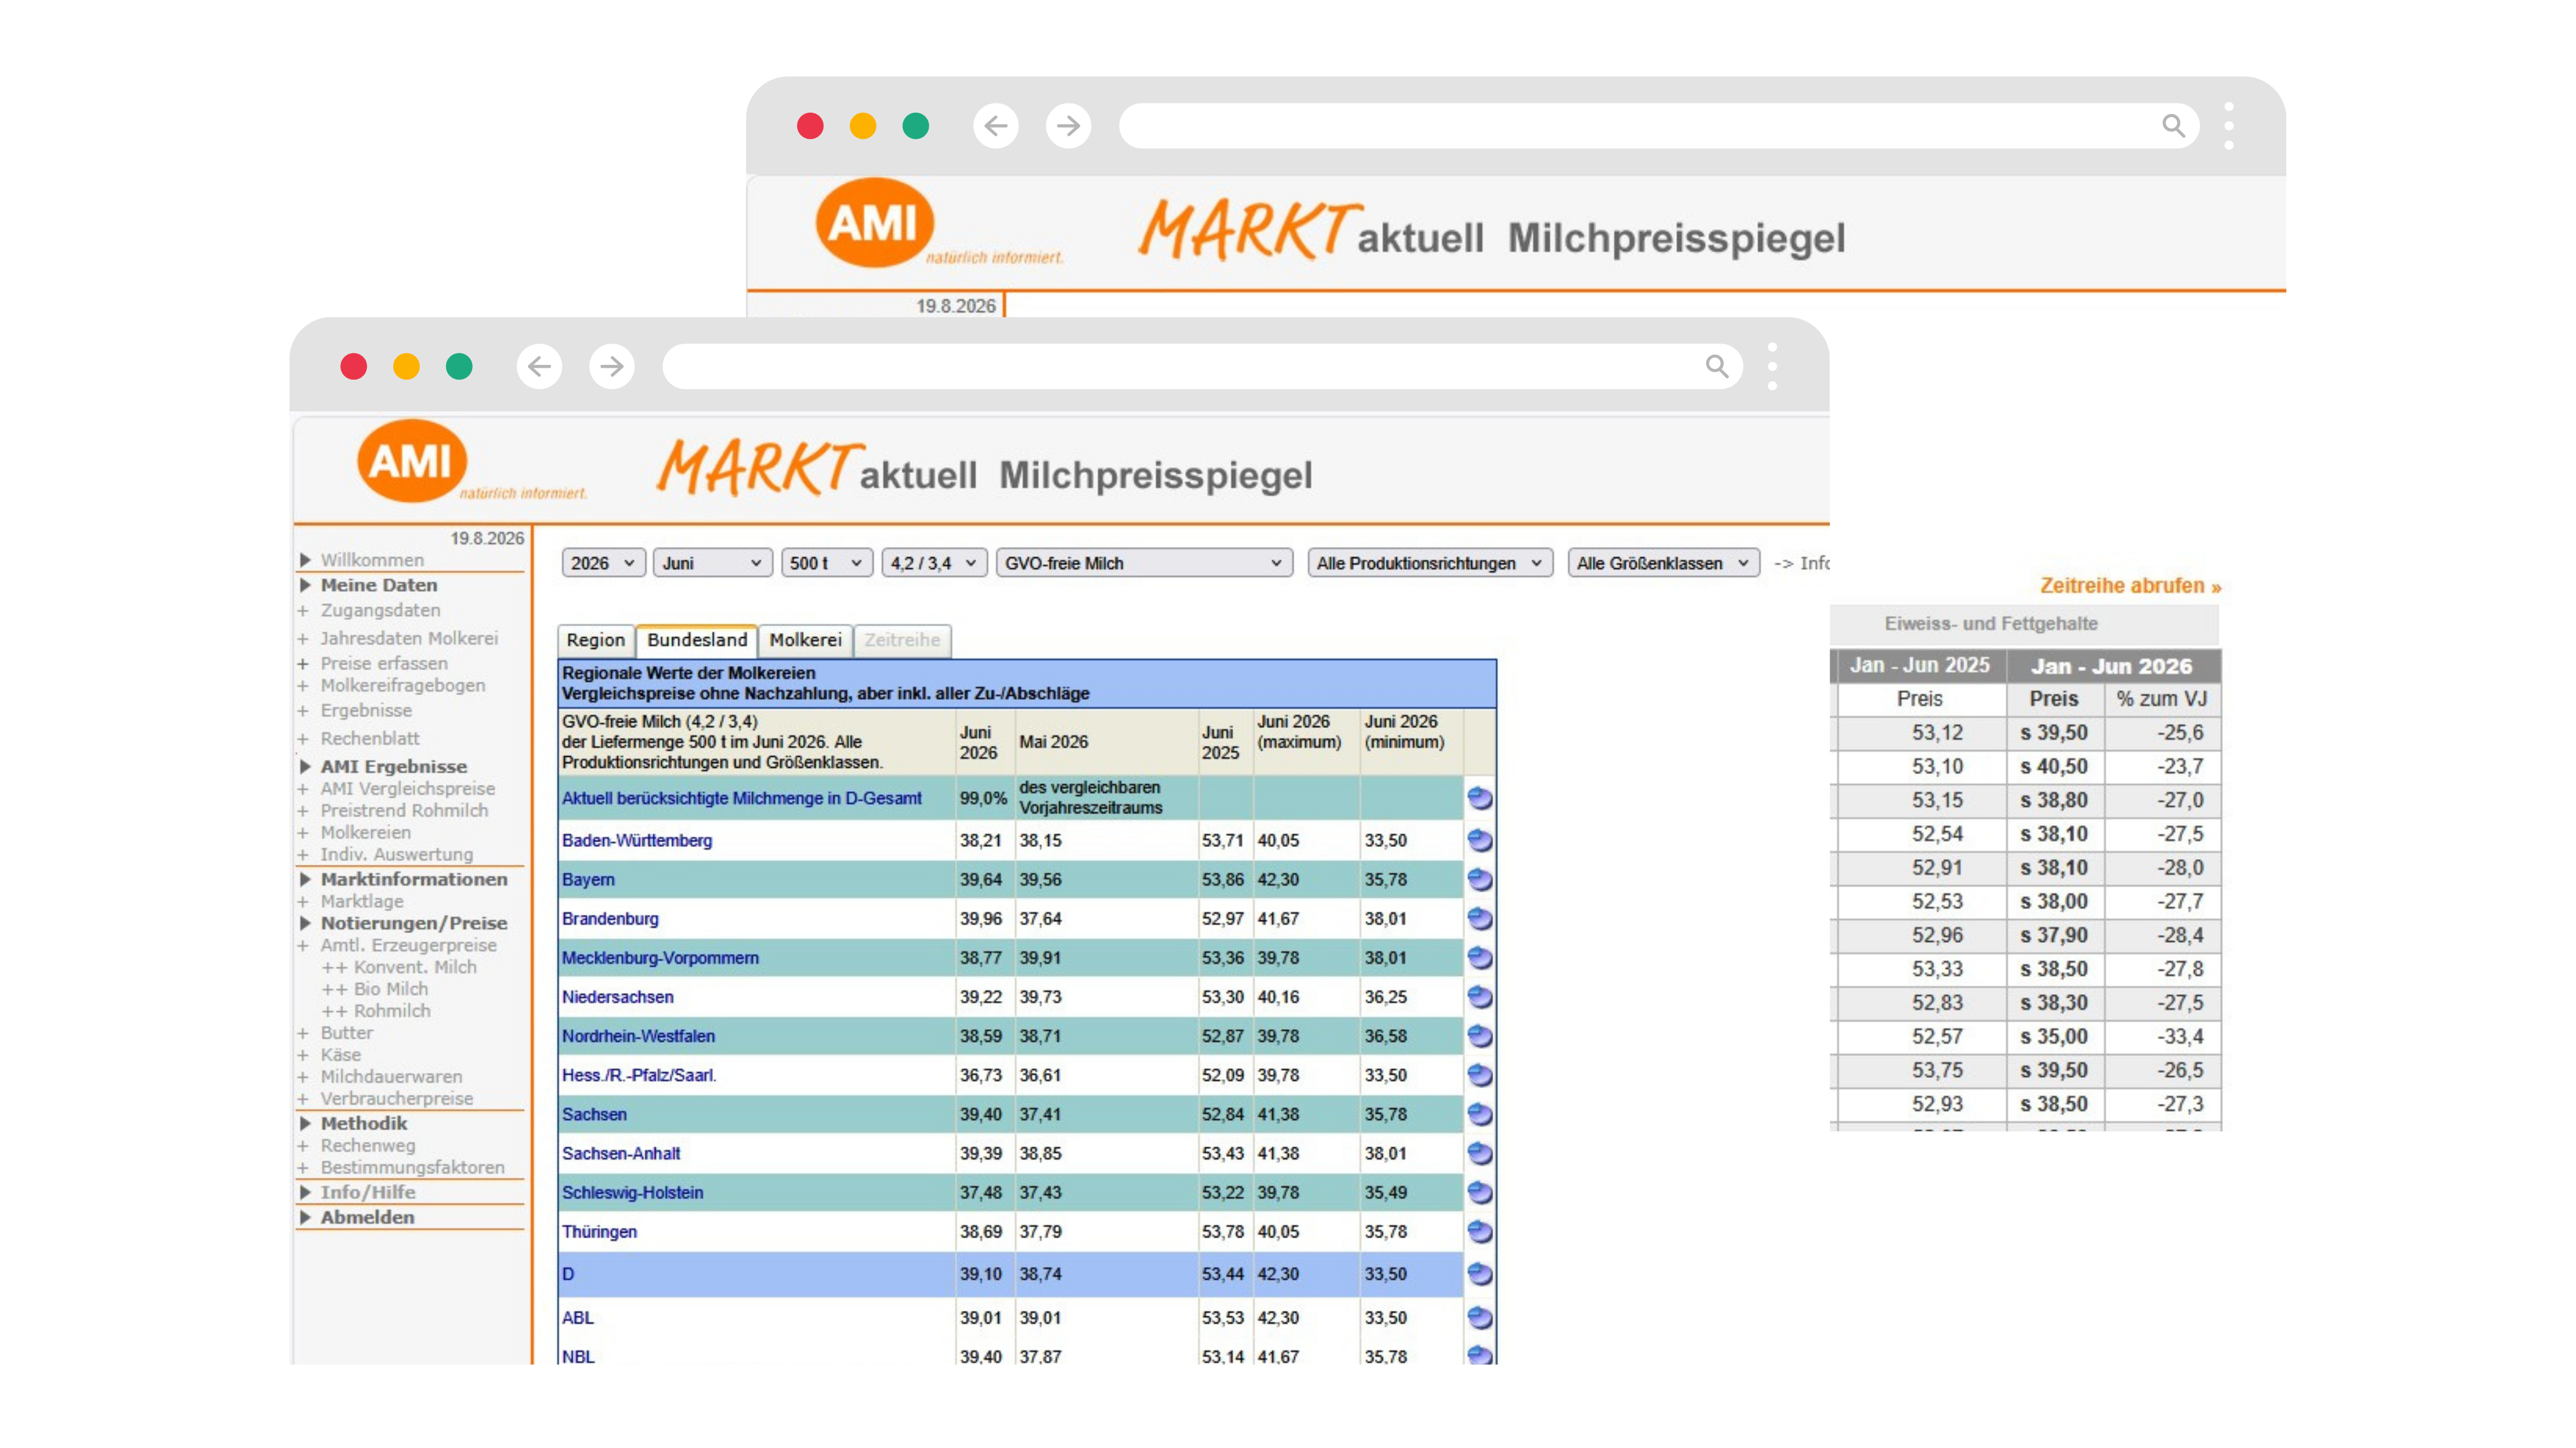
Task: Open chart icon for Baden-Württemberg row
Action: pyautogui.click(x=1479, y=841)
